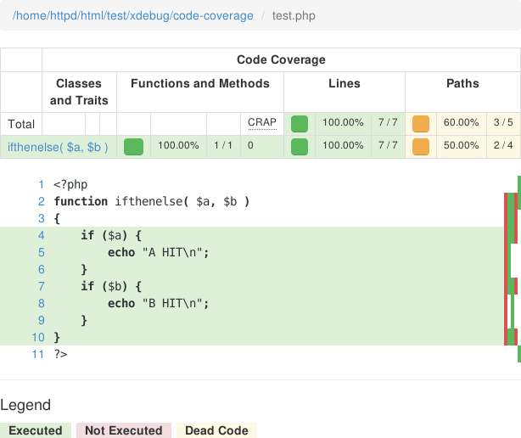Screen dimensions: 521x438
Task: Click the Paths column header
Action: pos(462,83)
